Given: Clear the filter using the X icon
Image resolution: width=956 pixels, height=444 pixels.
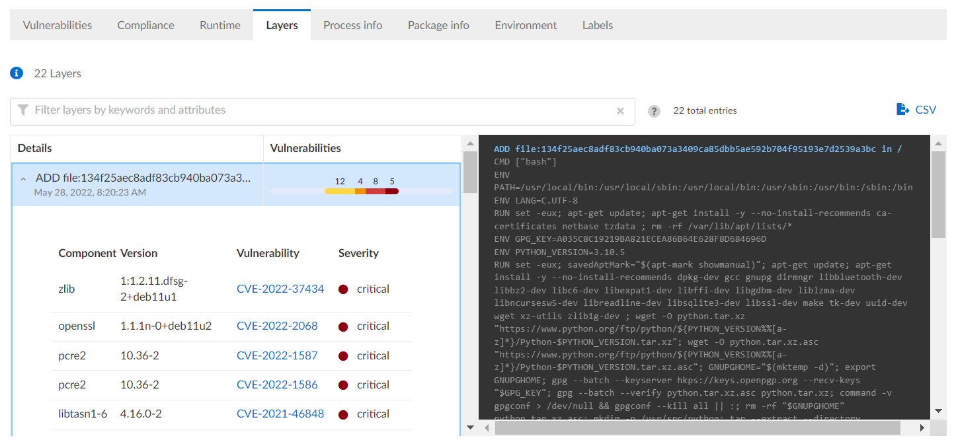Looking at the screenshot, I should [620, 111].
